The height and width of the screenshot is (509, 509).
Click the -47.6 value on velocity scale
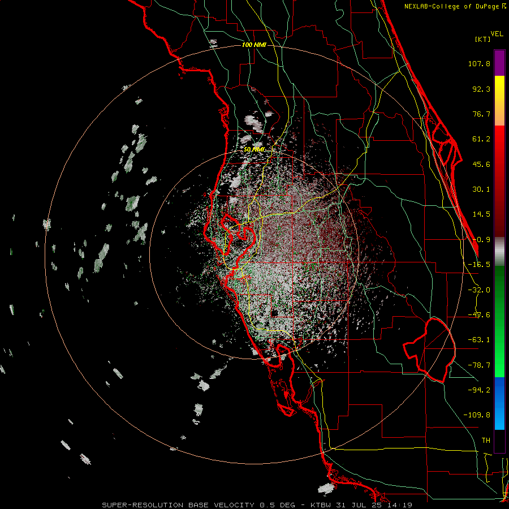click(x=479, y=315)
